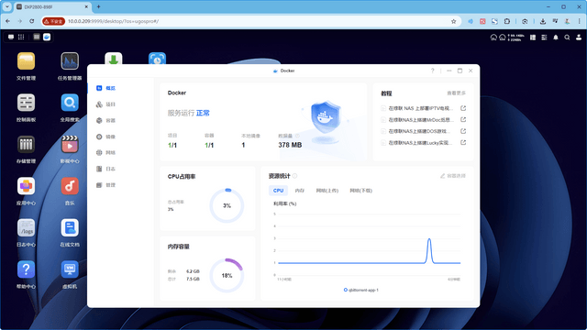Click the 378 MB data size value
The image size is (587, 330).
click(x=290, y=145)
